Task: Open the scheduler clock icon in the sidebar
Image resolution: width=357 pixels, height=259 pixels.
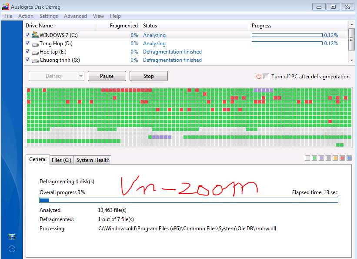Action: pos(12,249)
